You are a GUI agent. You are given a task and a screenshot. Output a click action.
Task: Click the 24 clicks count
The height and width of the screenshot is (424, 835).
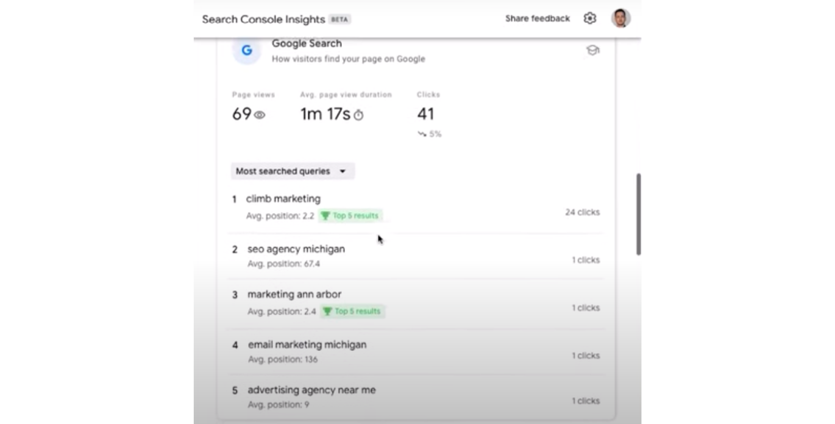582,212
